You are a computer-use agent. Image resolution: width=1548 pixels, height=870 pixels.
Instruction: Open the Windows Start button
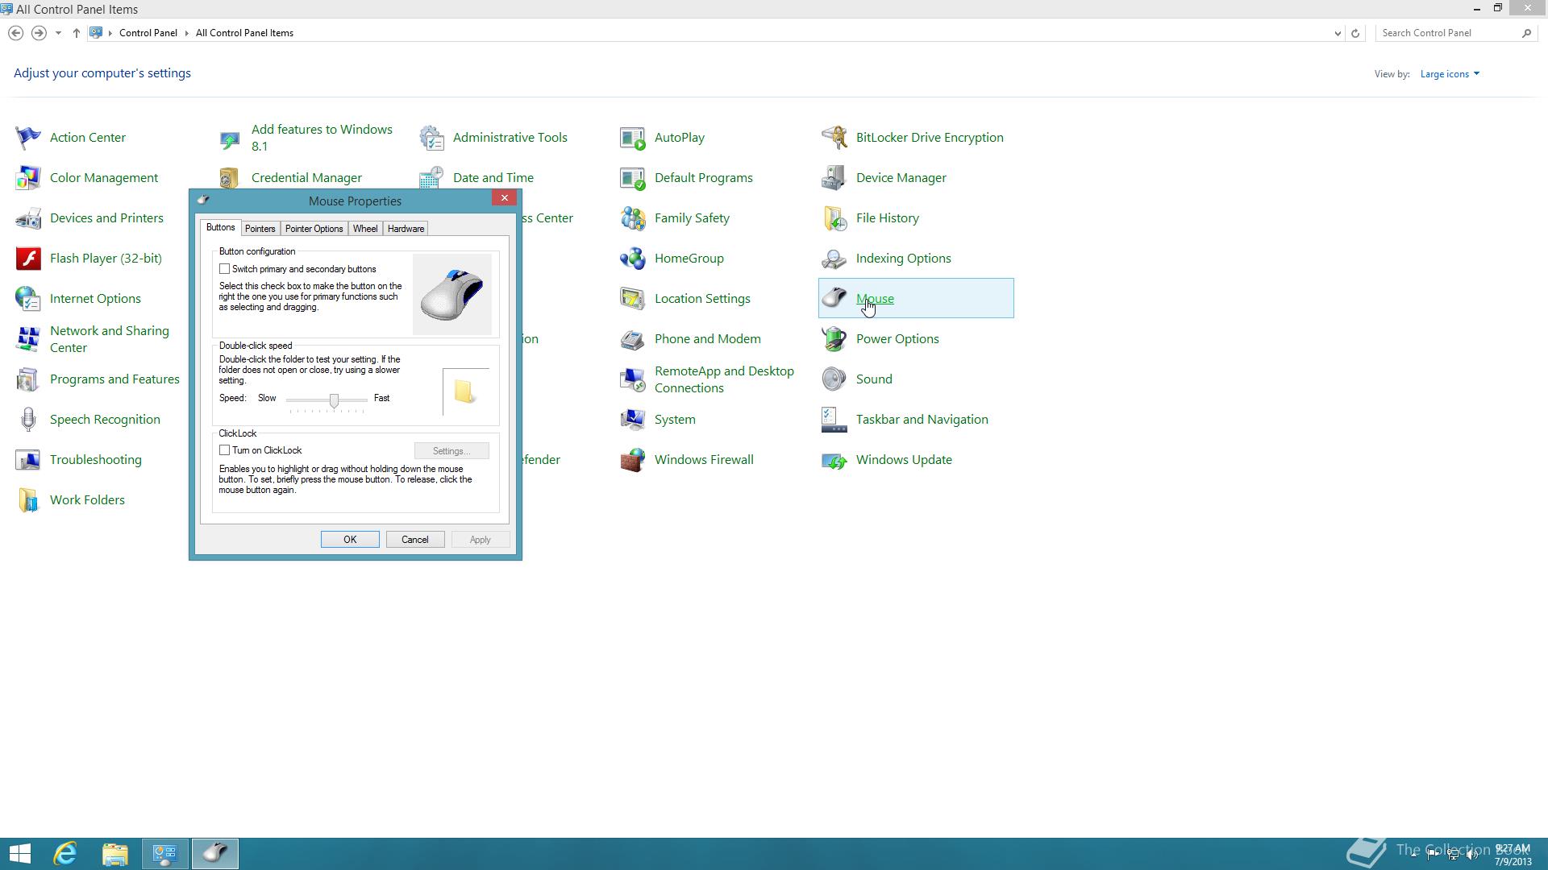point(20,854)
